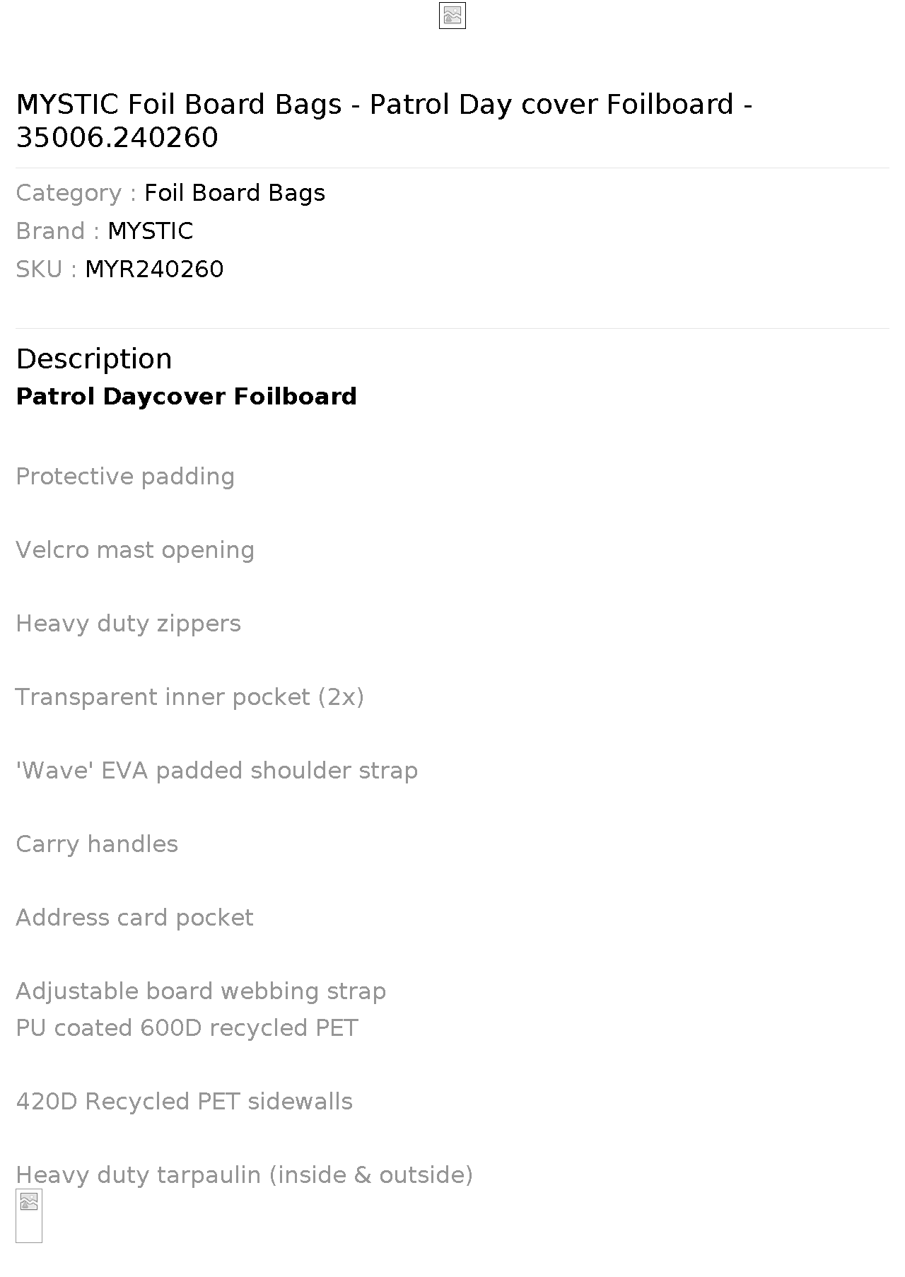The height and width of the screenshot is (1277, 905).
Task: Click the broken image placeholder below tarpaulin line
Action: [x=29, y=1215]
